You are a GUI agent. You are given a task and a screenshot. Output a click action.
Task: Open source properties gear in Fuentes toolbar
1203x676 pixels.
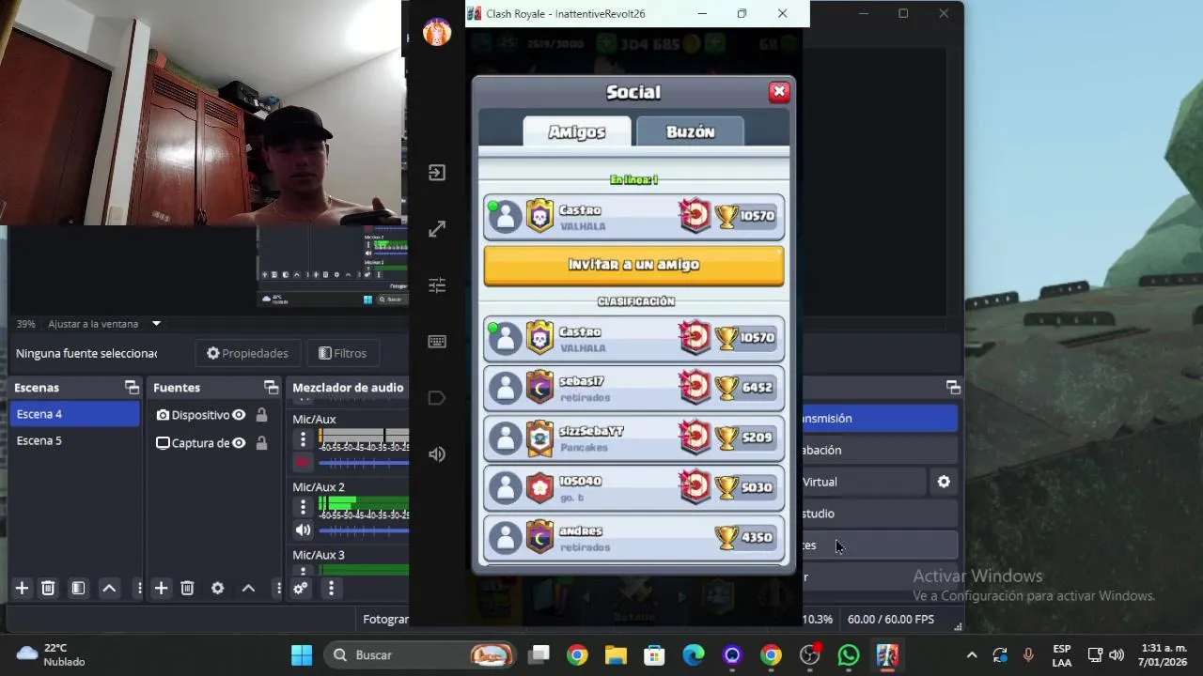[x=217, y=588]
